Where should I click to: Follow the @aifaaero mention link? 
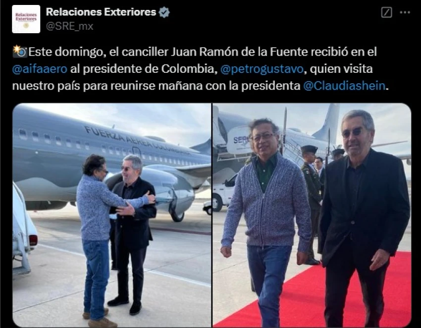point(40,69)
